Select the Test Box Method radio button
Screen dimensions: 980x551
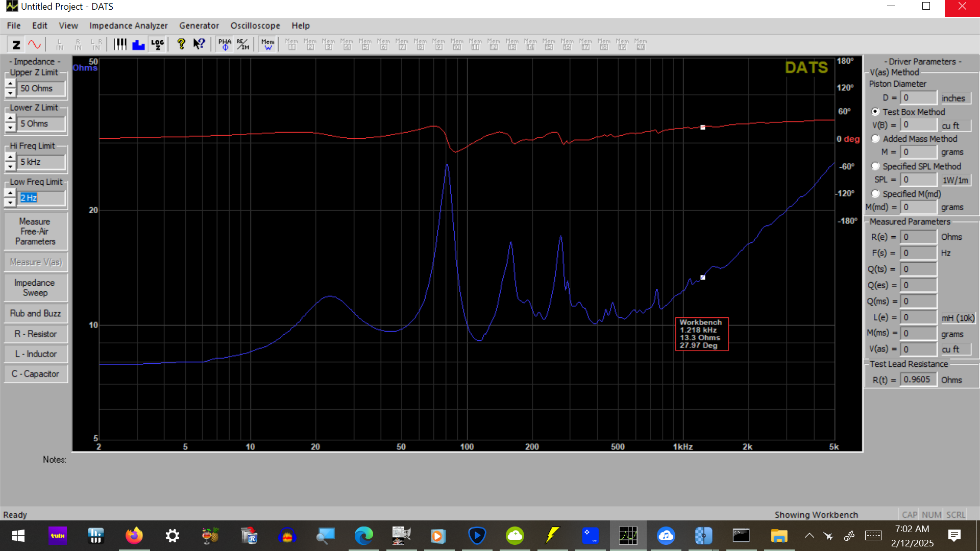click(875, 112)
